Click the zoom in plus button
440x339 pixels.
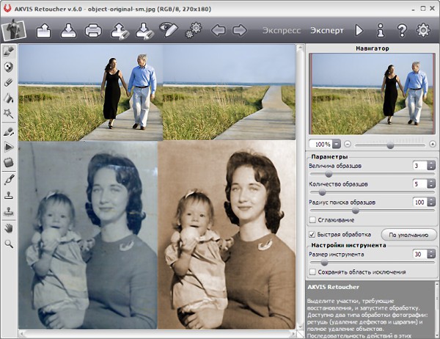click(433, 144)
